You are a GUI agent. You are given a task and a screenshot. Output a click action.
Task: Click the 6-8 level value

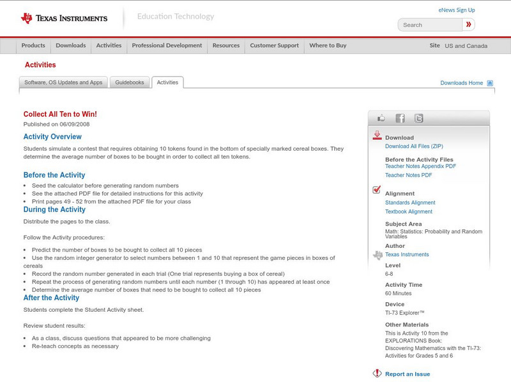[x=389, y=274]
